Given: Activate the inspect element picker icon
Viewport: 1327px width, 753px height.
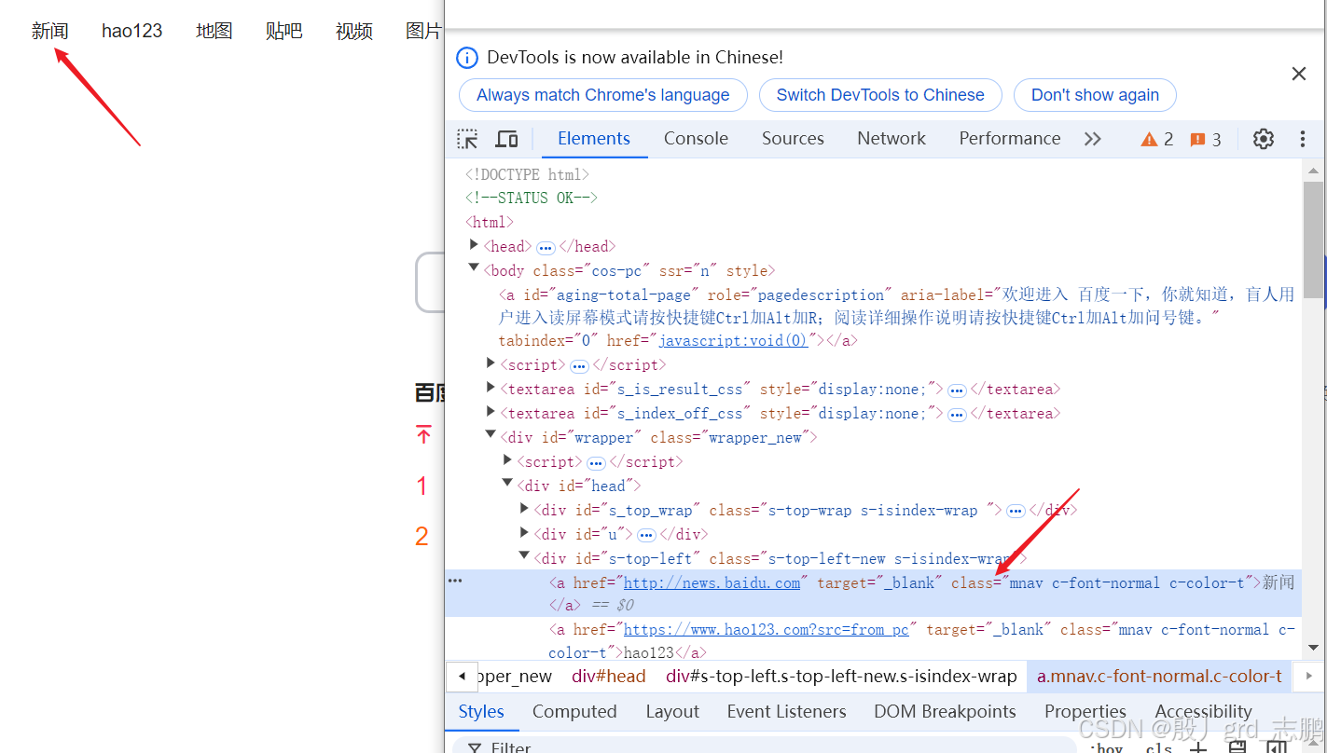Looking at the screenshot, I should [467, 139].
